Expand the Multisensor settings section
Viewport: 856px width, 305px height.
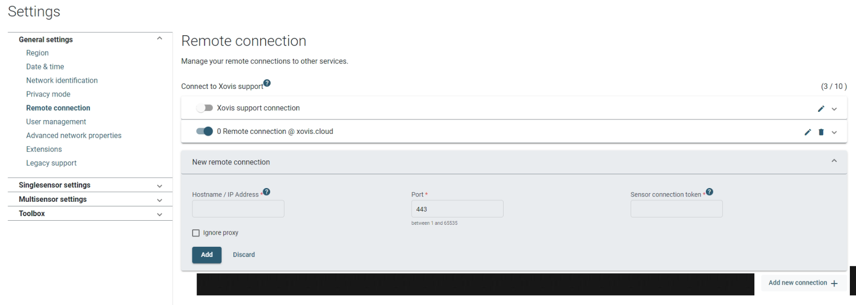pyautogui.click(x=159, y=200)
